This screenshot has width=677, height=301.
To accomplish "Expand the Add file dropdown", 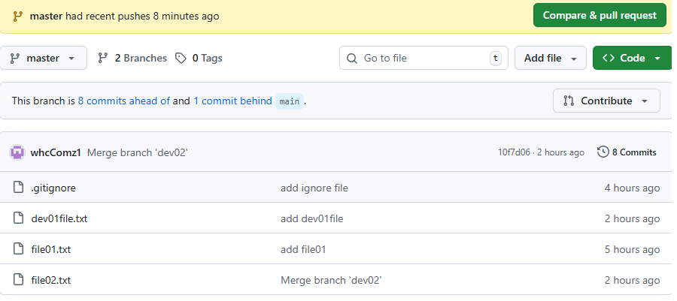I will [x=550, y=58].
